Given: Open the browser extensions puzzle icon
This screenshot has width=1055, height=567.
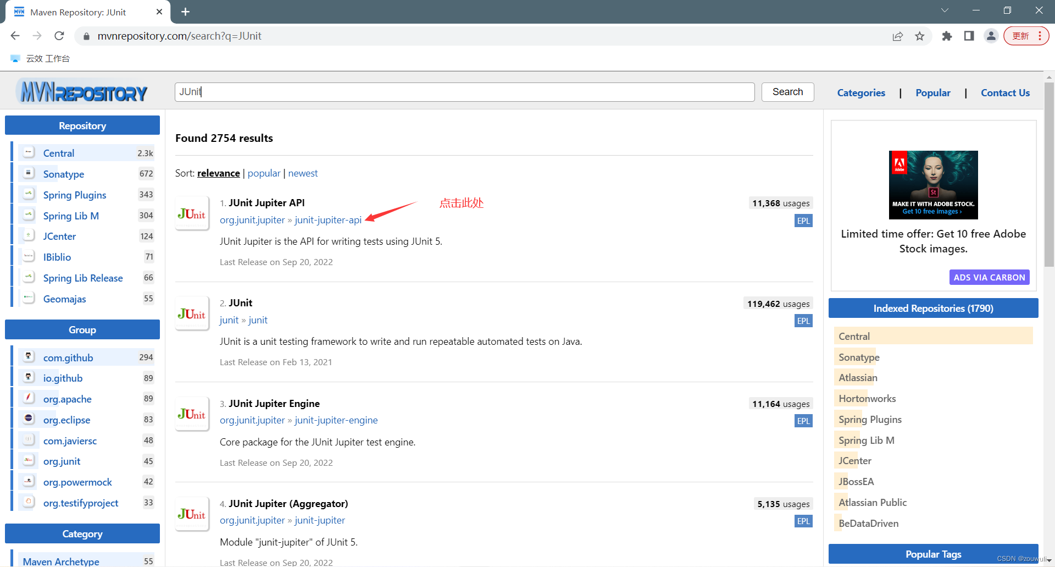Looking at the screenshot, I should click(x=947, y=36).
